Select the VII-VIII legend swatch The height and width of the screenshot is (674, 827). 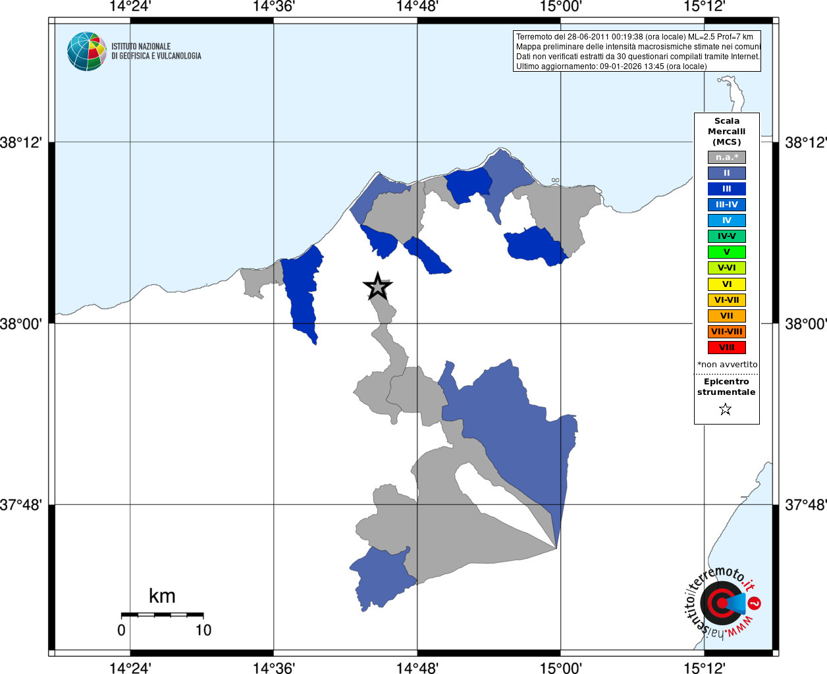click(x=726, y=332)
